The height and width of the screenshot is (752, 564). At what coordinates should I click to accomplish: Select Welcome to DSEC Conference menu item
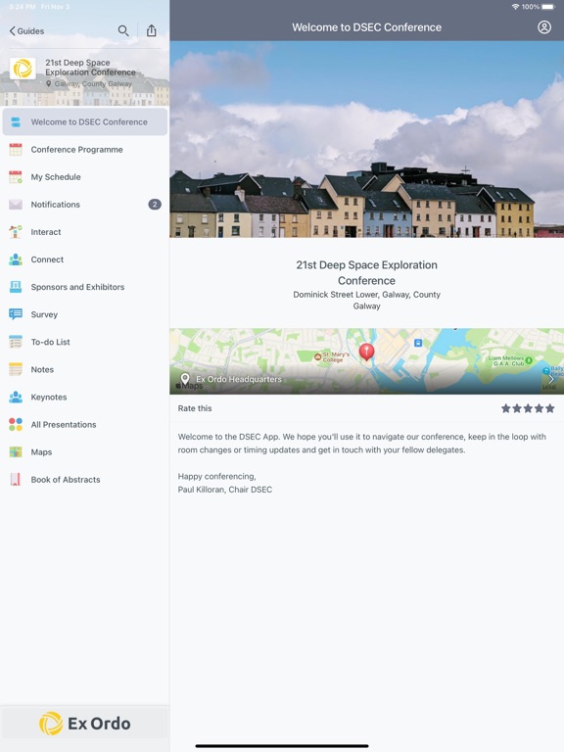[x=85, y=121]
